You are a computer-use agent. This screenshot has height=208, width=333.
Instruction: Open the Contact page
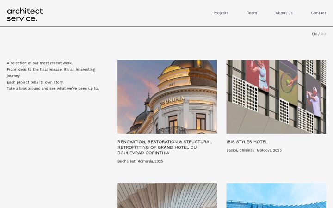pyautogui.click(x=318, y=13)
